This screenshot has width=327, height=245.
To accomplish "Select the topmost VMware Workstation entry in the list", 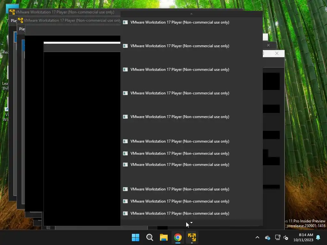I will coord(192,22).
